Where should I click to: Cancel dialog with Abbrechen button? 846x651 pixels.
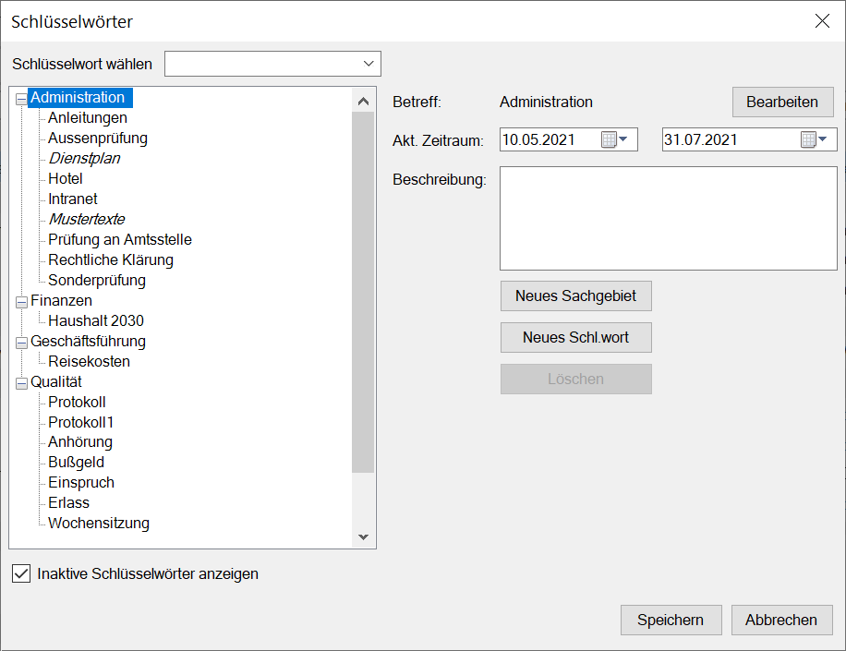coord(781,621)
